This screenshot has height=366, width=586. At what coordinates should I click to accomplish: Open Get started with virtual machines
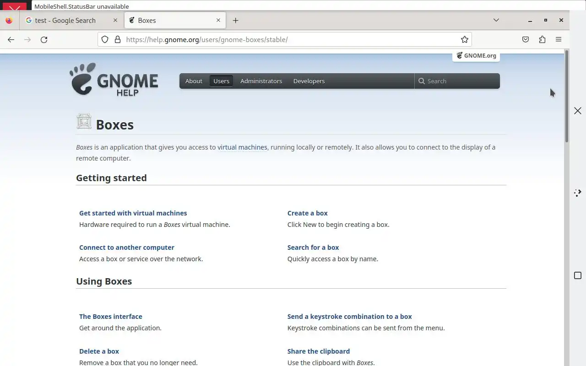click(x=133, y=213)
